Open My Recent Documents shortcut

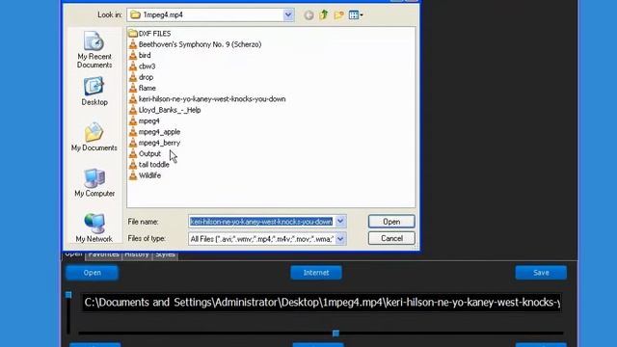point(94,50)
